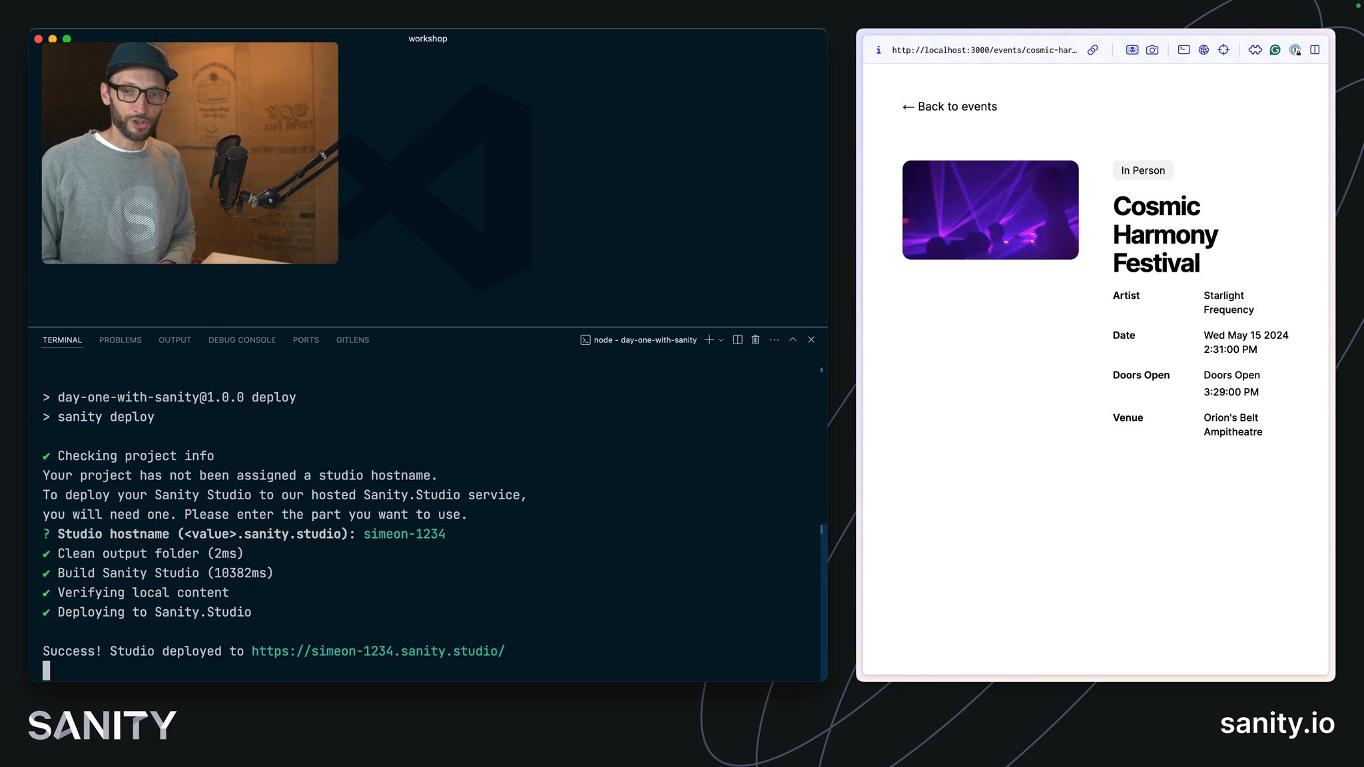Click the Cosmic Harmony Festival thumbnail
This screenshot has height=767, width=1364.
coord(990,209)
